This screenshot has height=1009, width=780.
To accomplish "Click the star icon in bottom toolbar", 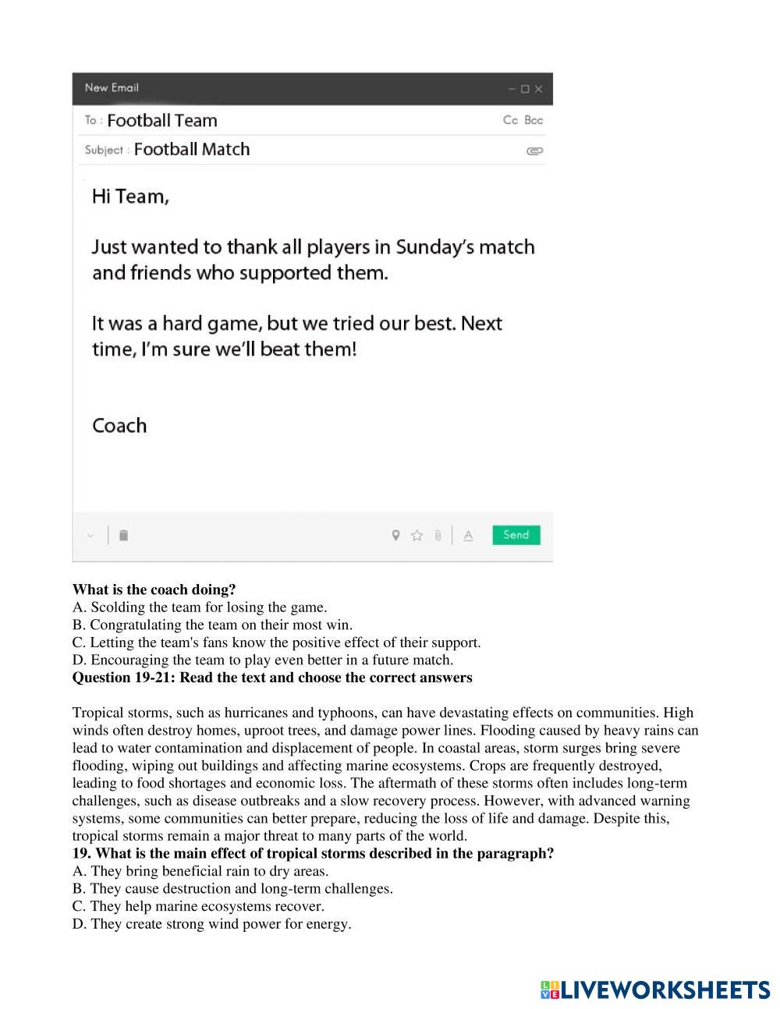I will pos(417,535).
